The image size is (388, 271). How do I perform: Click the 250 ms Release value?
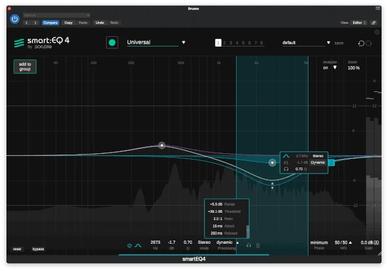tap(217, 233)
